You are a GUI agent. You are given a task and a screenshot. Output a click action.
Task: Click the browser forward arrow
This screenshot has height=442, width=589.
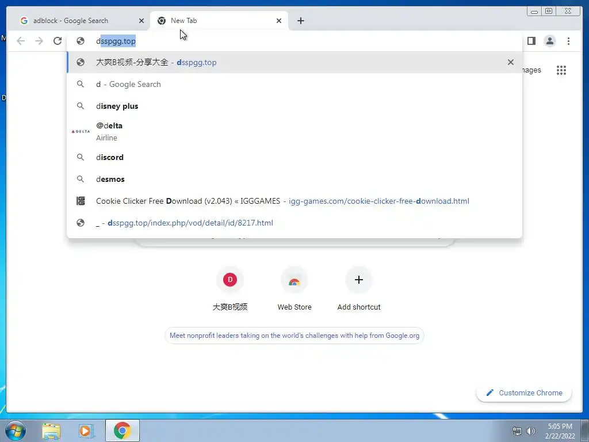click(x=39, y=41)
